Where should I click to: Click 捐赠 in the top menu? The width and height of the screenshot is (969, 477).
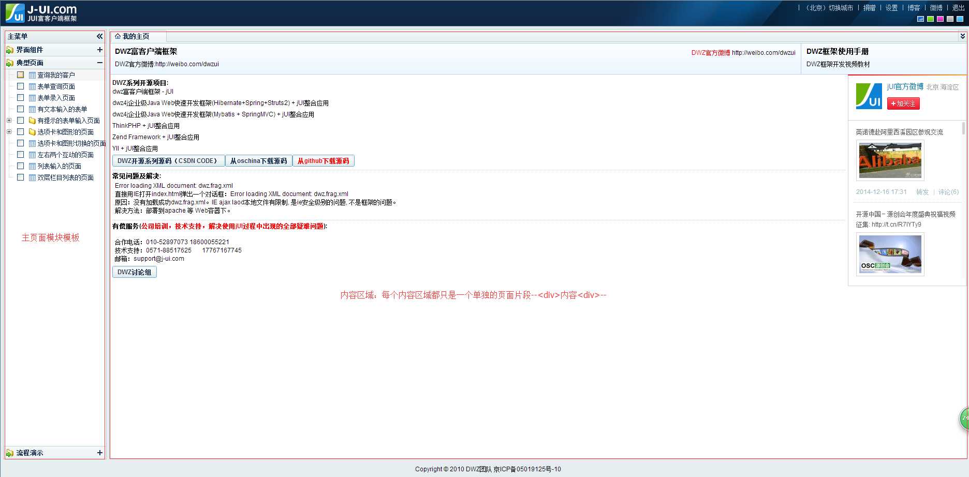tap(870, 8)
